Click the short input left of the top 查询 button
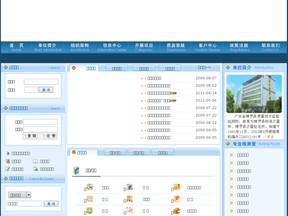This screenshot has height=216, width=288. [x=31, y=90]
